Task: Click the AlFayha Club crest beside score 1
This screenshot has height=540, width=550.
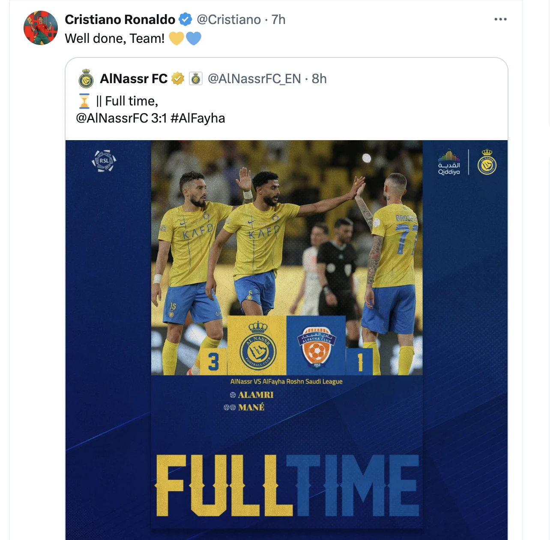Action: 316,346
